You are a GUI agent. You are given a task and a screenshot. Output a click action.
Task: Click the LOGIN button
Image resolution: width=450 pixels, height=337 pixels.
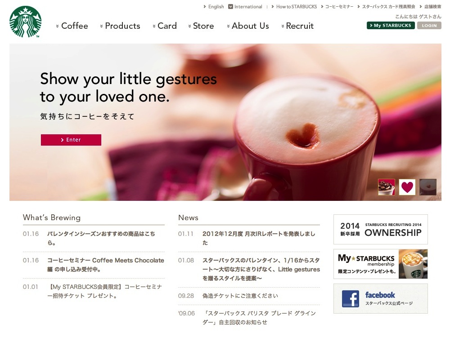[429, 26]
